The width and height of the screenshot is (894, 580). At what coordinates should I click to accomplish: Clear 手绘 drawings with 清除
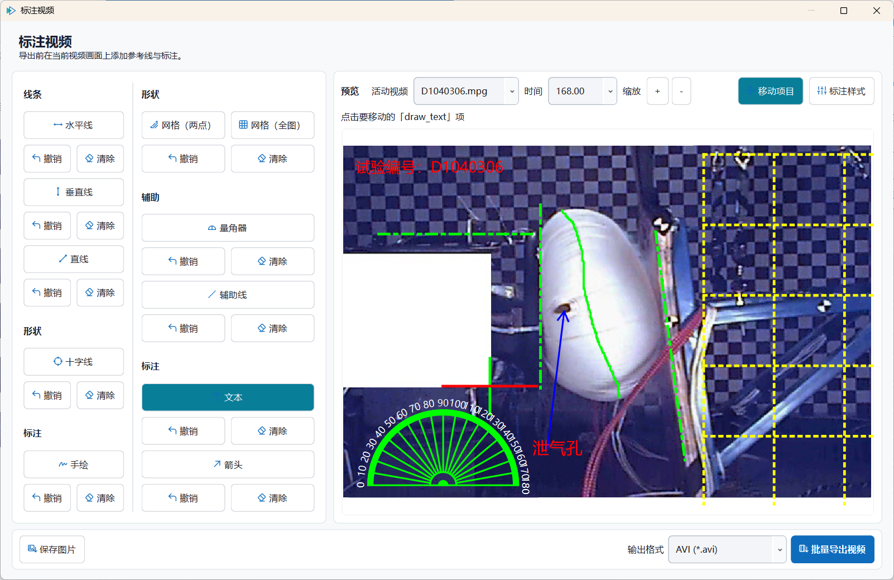click(100, 498)
